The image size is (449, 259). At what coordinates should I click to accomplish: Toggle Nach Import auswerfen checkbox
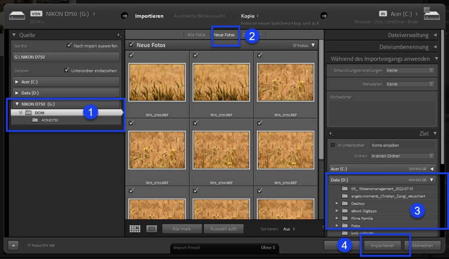coord(69,45)
